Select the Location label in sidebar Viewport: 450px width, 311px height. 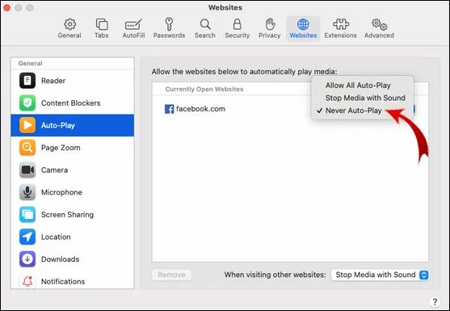tap(56, 237)
